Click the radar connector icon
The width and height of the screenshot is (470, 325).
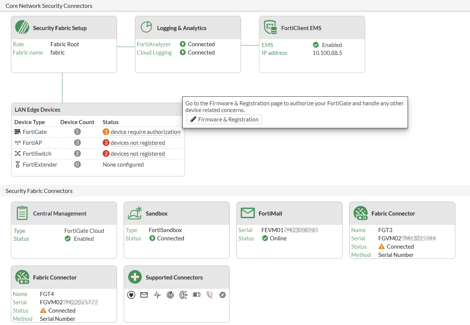[170, 295]
